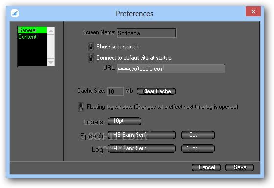The height and width of the screenshot is (188, 274).
Task: Click the category list scroll-up arrow
Action: pyautogui.click(x=51, y=31)
